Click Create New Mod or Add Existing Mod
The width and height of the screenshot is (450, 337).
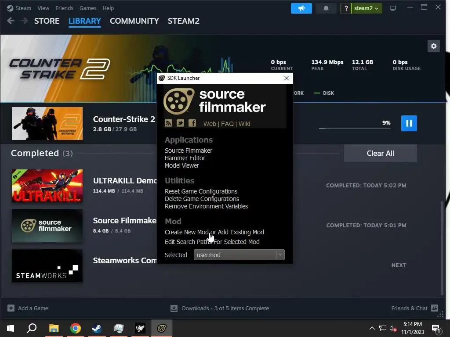point(214,232)
